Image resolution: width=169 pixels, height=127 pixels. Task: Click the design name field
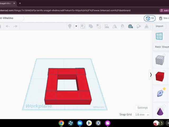click(11, 18)
